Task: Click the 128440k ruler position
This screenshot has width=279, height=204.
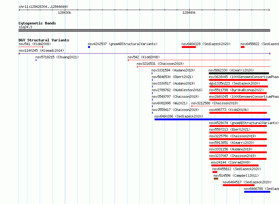Action: pos(189,13)
